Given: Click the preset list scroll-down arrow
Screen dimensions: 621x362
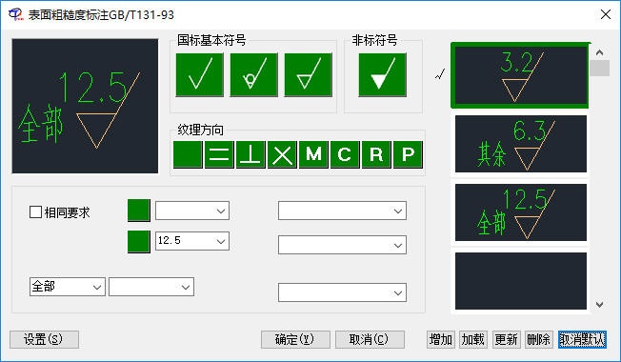Looking at the screenshot, I should pyautogui.click(x=599, y=304).
